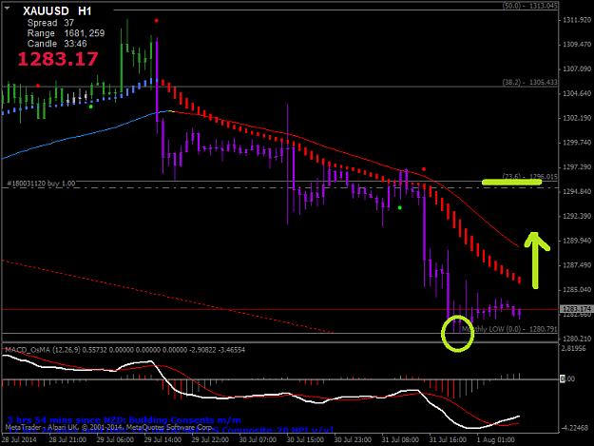Click the 29 Jul 14:00 time axis label
Image resolution: width=594 pixels, height=446 pixels.
pos(163,439)
